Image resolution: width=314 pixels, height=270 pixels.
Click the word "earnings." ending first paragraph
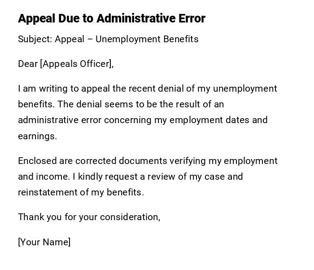pos(37,136)
